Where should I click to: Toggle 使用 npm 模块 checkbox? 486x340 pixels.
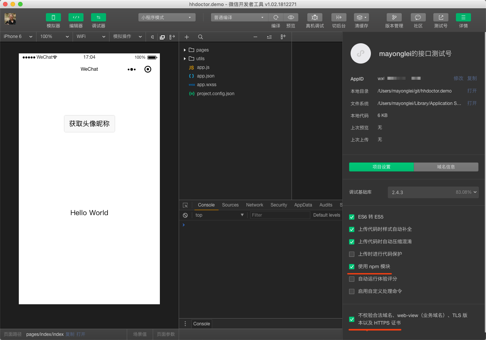point(352,267)
